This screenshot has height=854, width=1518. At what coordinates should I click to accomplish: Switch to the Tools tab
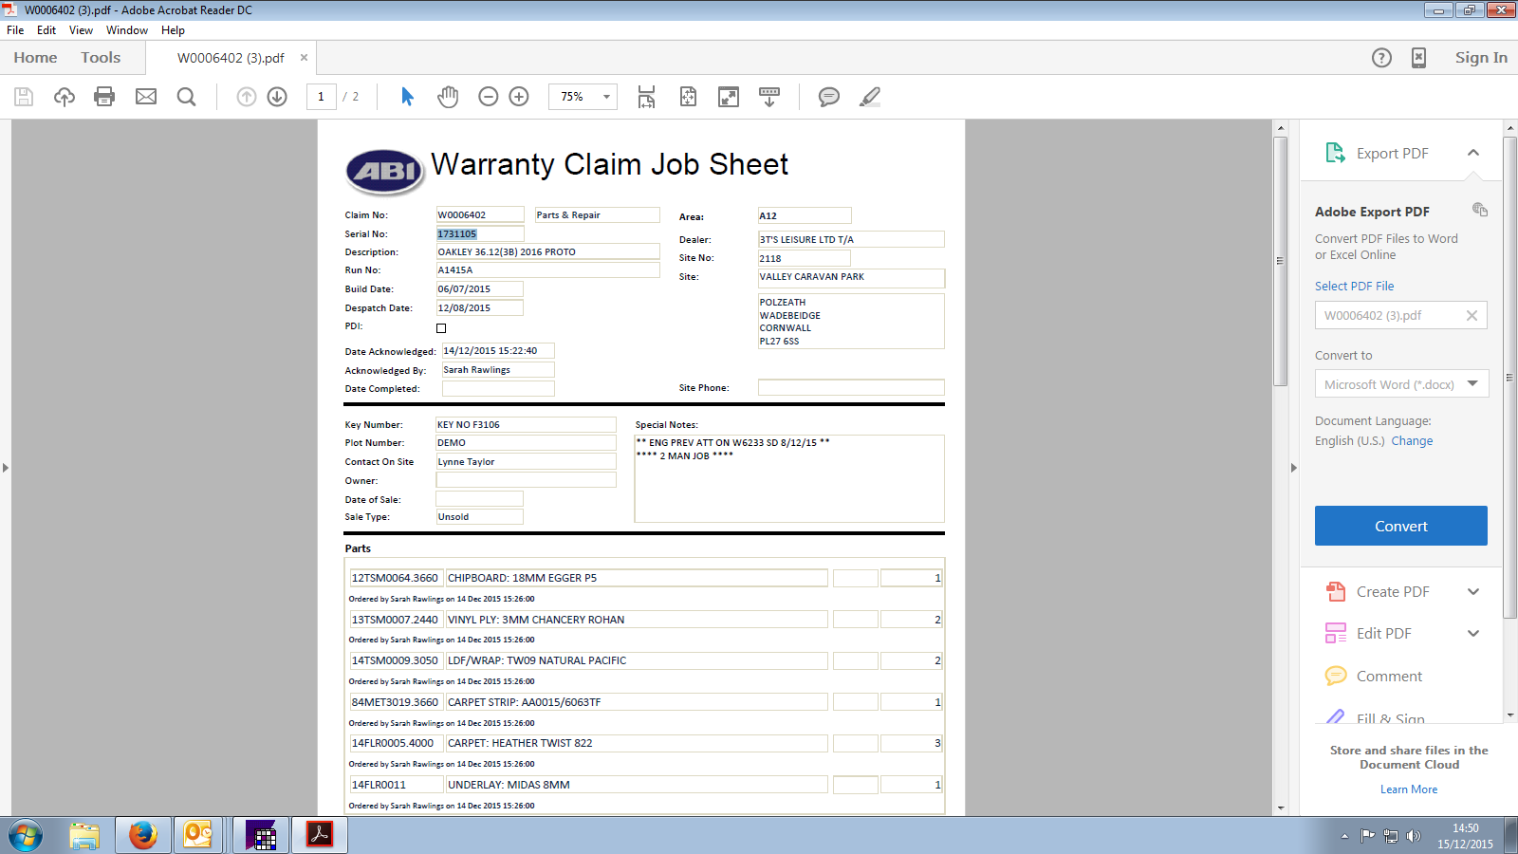pyautogui.click(x=101, y=58)
